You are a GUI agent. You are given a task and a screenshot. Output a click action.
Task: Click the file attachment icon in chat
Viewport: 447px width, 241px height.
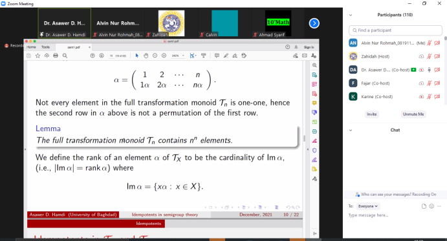424,206
